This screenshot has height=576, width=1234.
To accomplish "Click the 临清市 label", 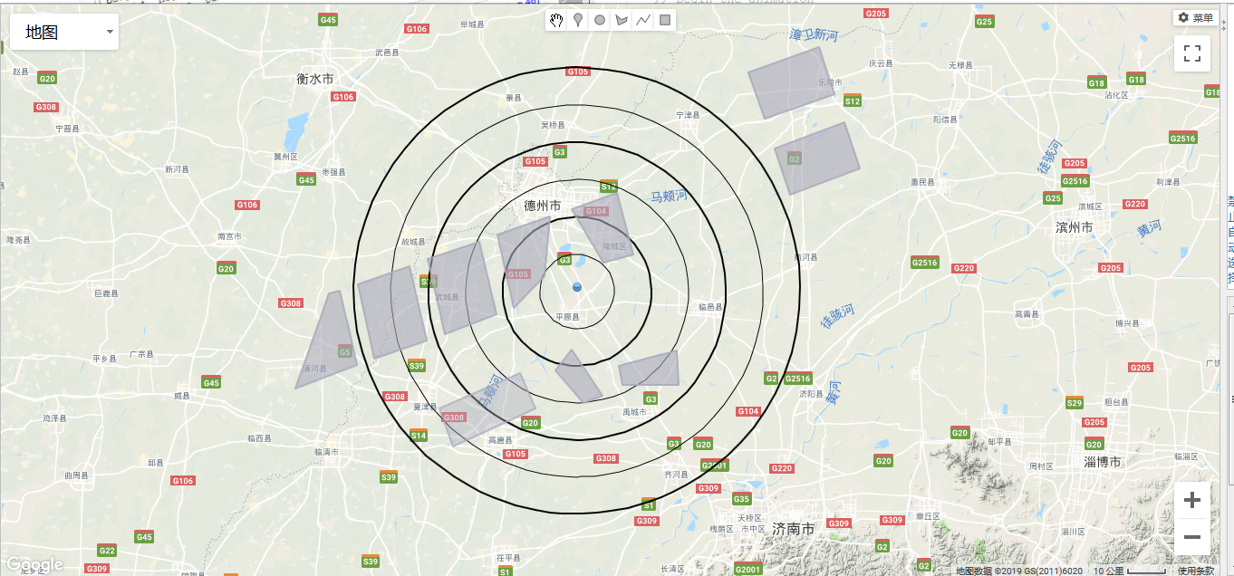I will [326, 451].
